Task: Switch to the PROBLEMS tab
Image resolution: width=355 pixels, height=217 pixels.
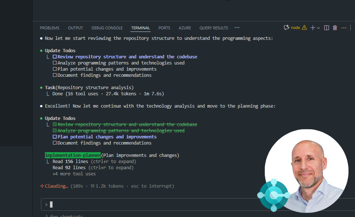Action: coord(50,28)
